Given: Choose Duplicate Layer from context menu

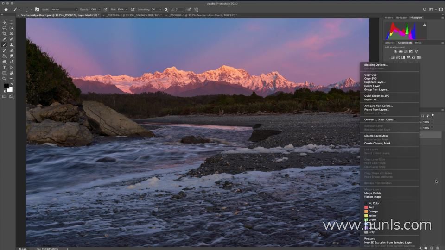Looking at the screenshot, I should point(375,82).
